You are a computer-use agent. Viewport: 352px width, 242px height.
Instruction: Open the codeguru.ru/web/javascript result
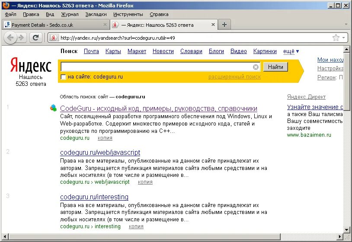100,152
